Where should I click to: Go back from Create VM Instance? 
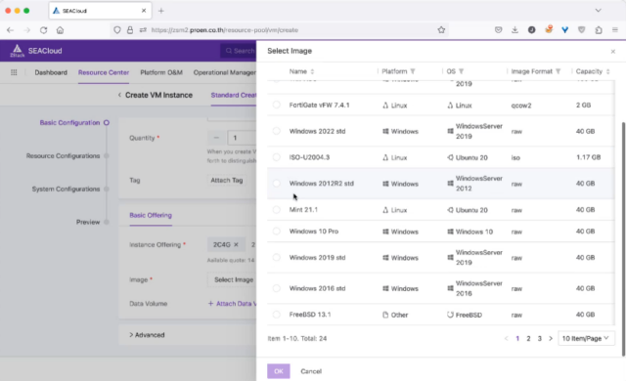119,95
